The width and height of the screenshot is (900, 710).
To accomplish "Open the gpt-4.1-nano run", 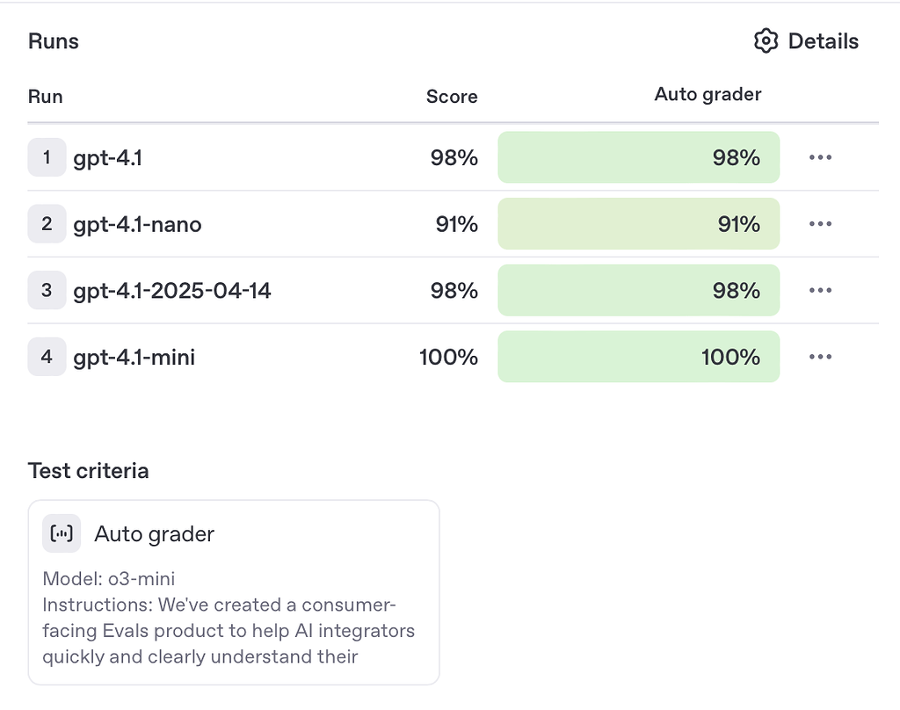I will pos(137,225).
